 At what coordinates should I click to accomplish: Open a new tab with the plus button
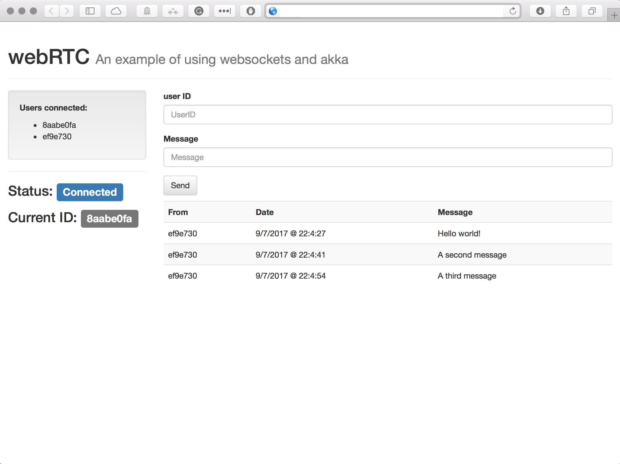pos(614,15)
